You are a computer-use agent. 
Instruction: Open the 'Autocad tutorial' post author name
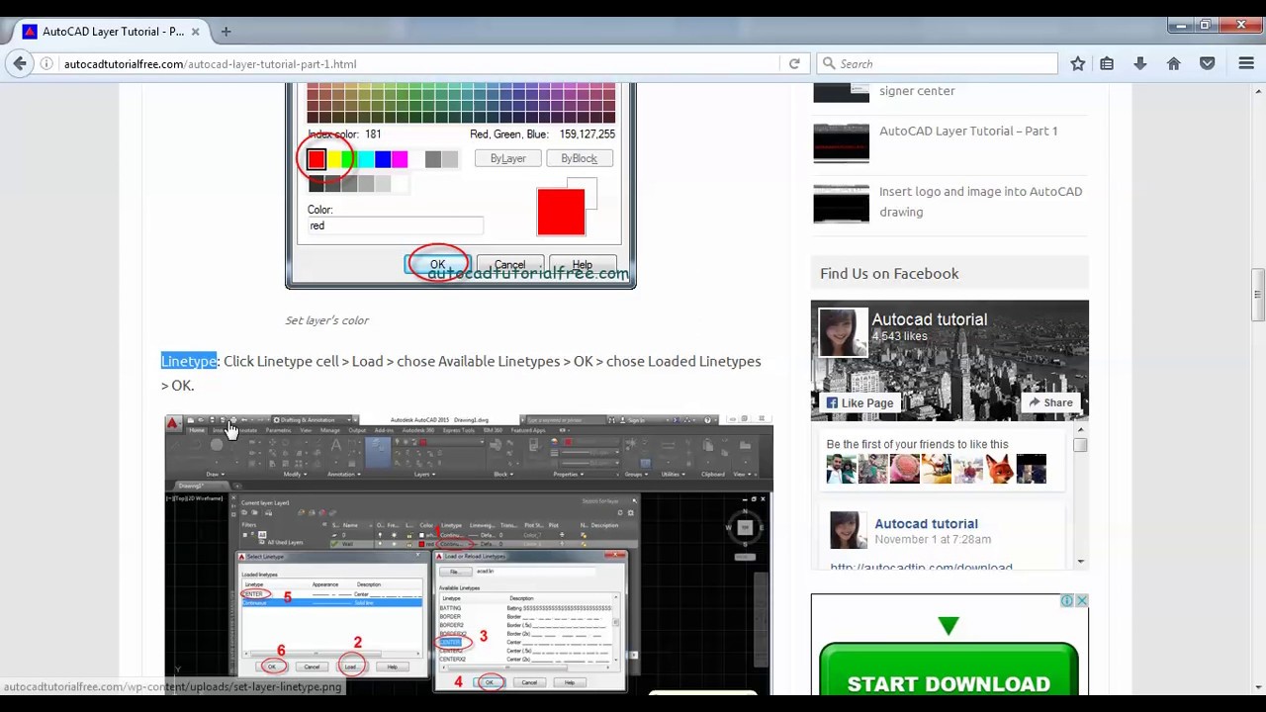(926, 523)
